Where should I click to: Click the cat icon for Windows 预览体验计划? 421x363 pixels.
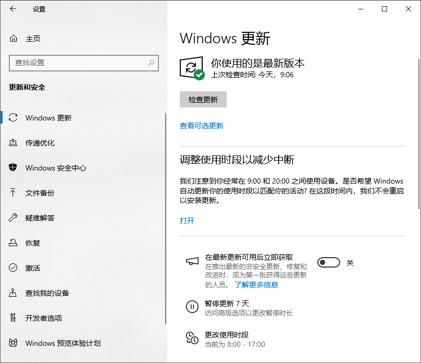tap(13, 343)
